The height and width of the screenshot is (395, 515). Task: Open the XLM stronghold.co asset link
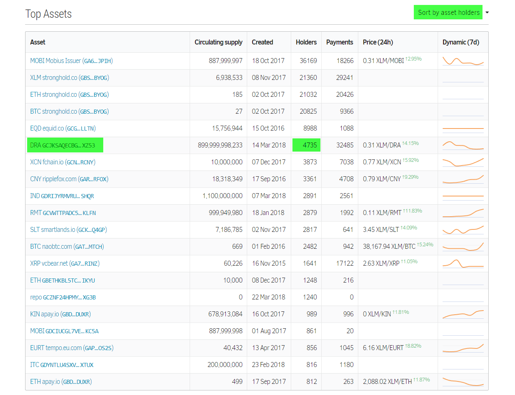click(x=70, y=78)
